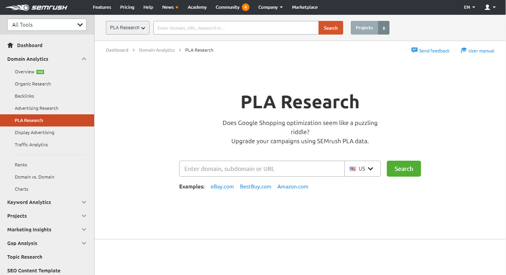Image resolution: width=506 pixels, height=275 pixels.
Task: Open the User manual graduation cap icon
Action: (463, 50)
